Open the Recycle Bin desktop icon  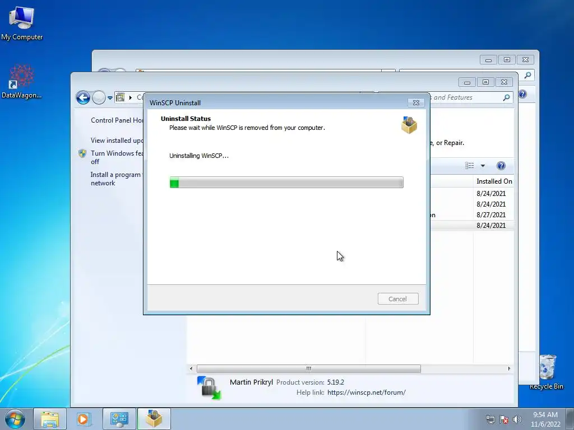click(547, 372)
